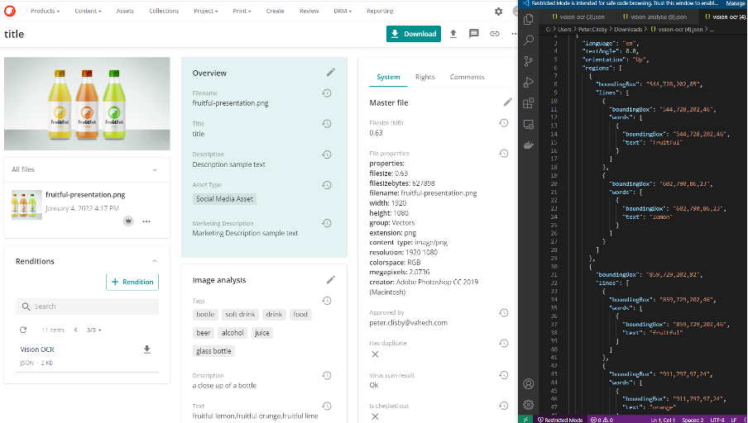
Task: View history for Filename field
Action: click(327, 93)
